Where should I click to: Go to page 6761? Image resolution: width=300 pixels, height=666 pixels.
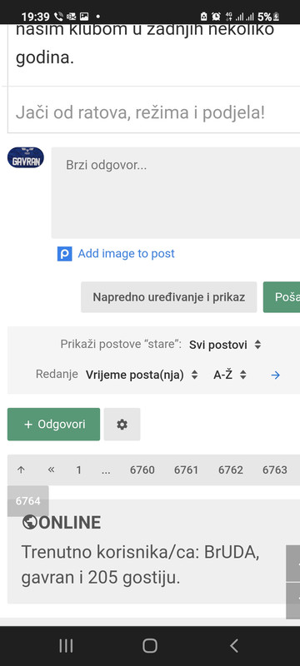click(186, 470)
